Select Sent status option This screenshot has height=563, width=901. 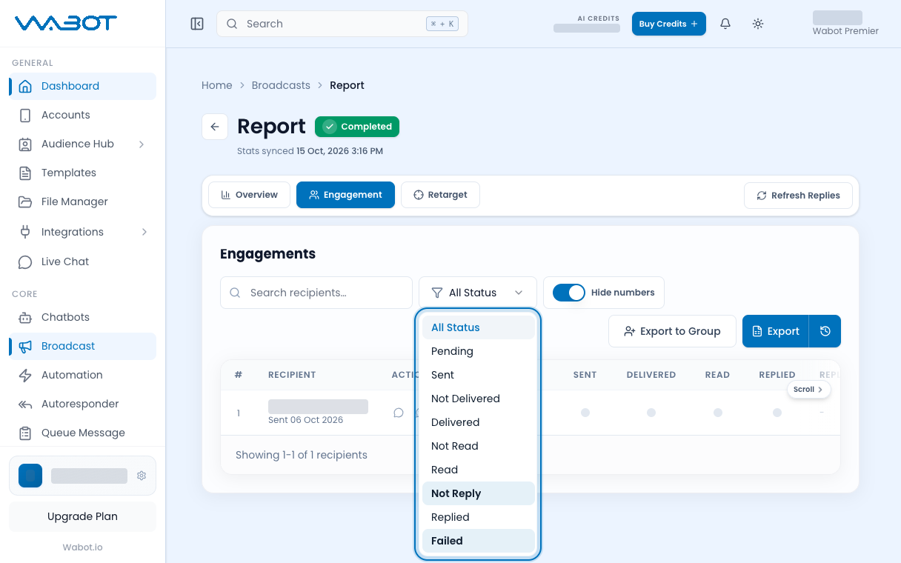479,375
